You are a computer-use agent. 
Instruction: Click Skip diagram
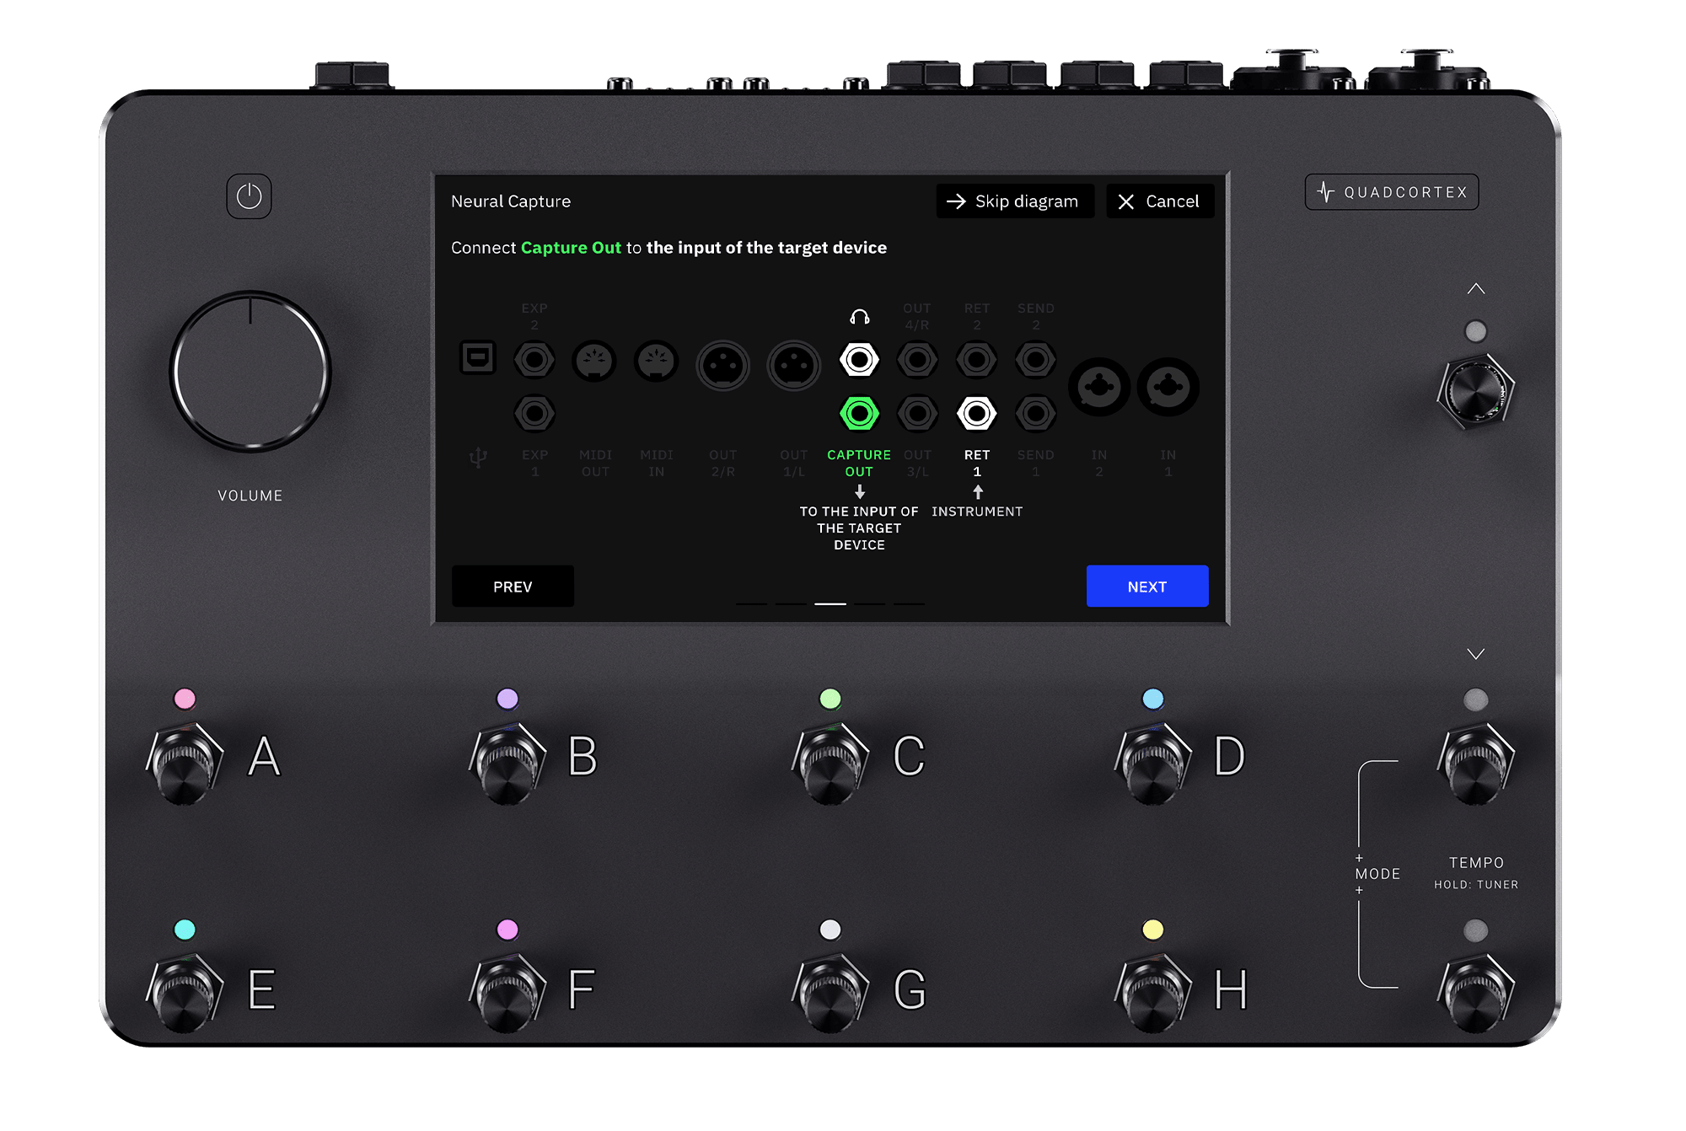click(1015, 201)
